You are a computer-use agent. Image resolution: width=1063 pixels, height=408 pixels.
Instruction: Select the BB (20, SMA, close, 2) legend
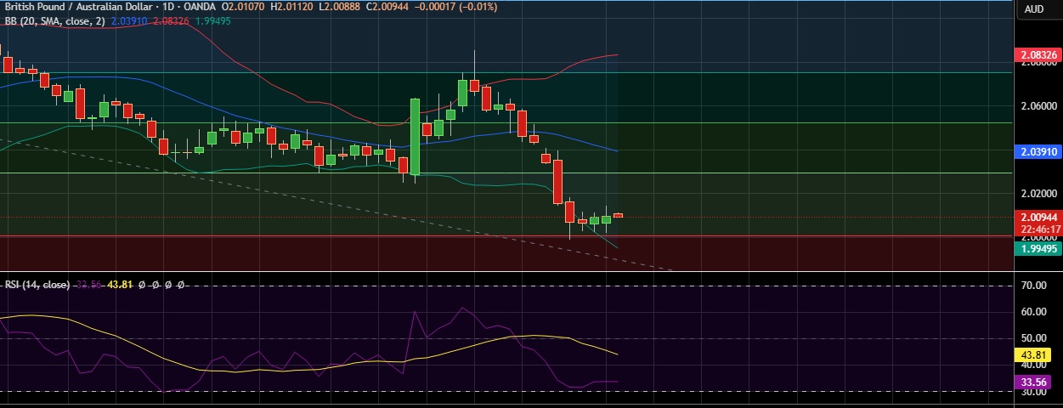(55, 21)
